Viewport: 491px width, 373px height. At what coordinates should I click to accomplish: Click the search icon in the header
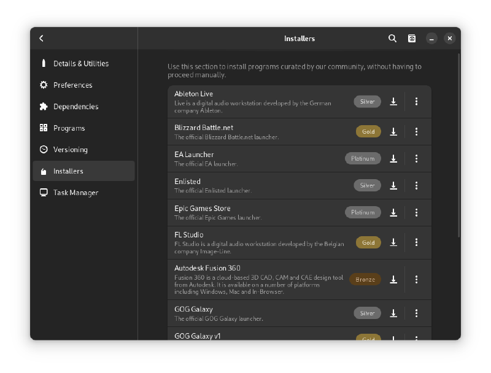coord(393,39)
